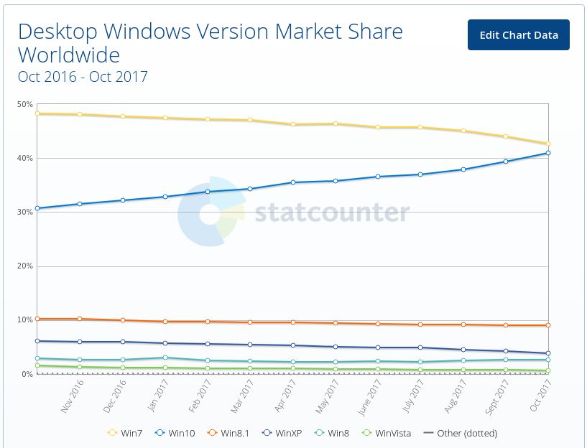Click the Win8 teal legend marker
This screenshot has height=448, width=587.
(319, 433)
